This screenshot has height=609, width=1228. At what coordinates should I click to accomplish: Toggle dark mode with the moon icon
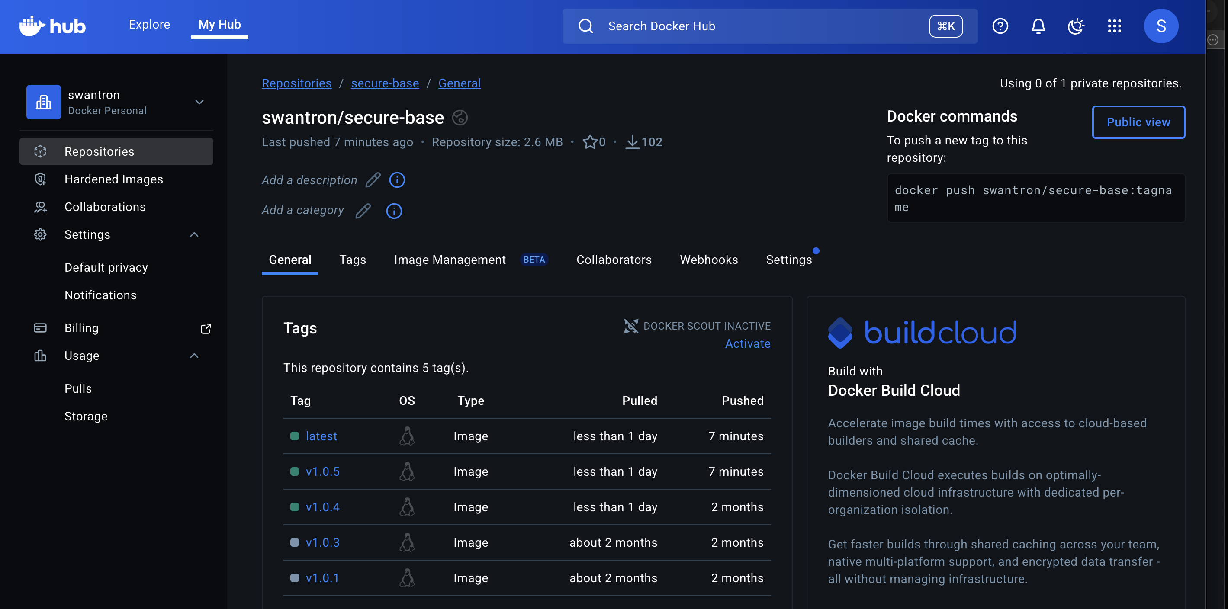1077,26
